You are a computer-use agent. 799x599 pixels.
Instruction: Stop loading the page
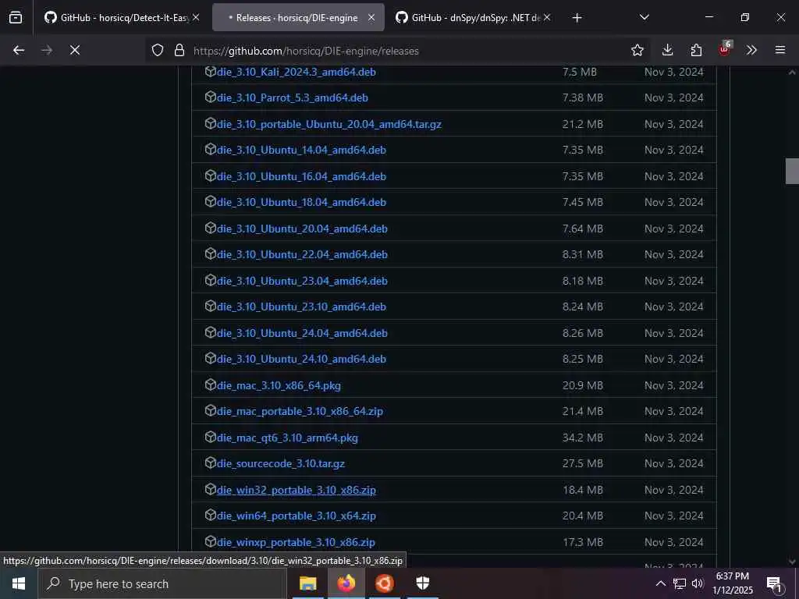75,50
